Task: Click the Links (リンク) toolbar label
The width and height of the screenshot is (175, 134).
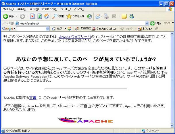Action: pyautogui.click(x=167, y=23)
